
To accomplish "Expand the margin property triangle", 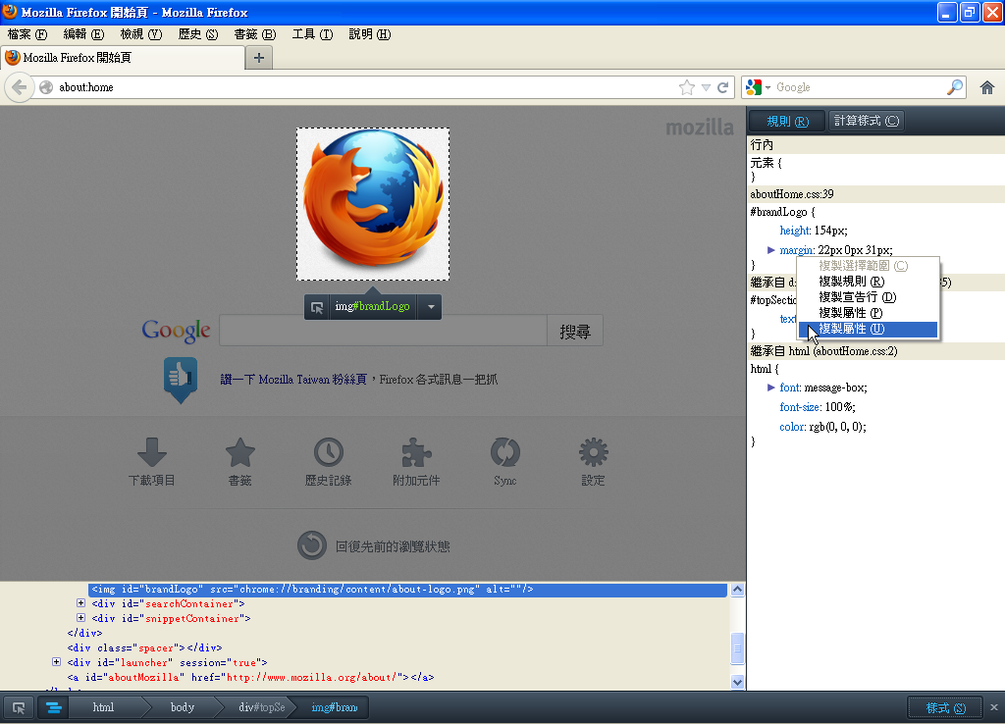I will [771, 250].
